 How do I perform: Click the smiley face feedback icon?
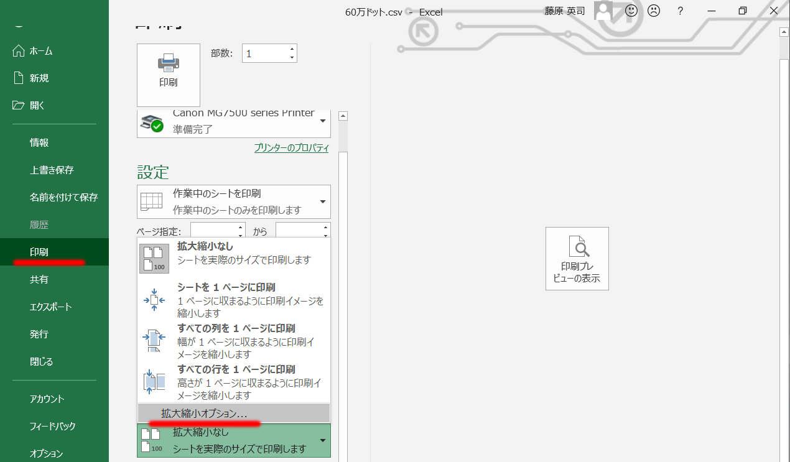[x=631, y=11]
